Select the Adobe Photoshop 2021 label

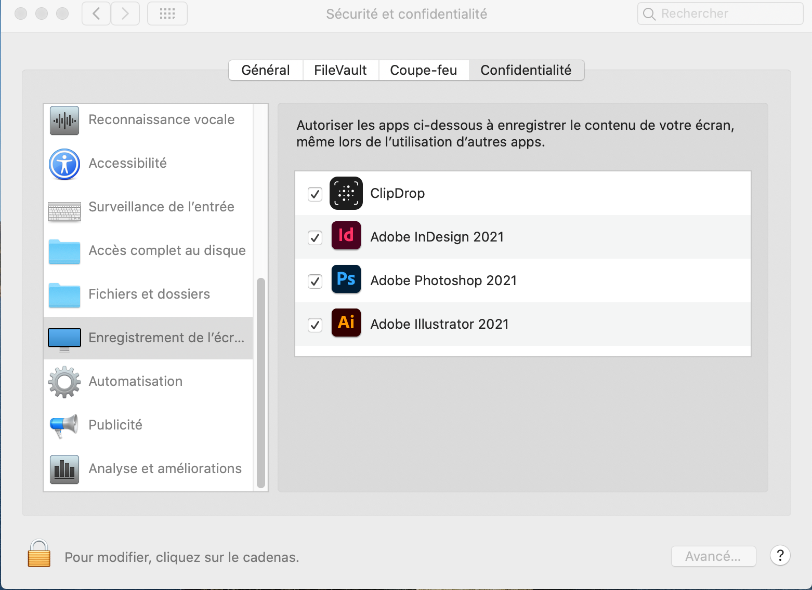(443, 280)
